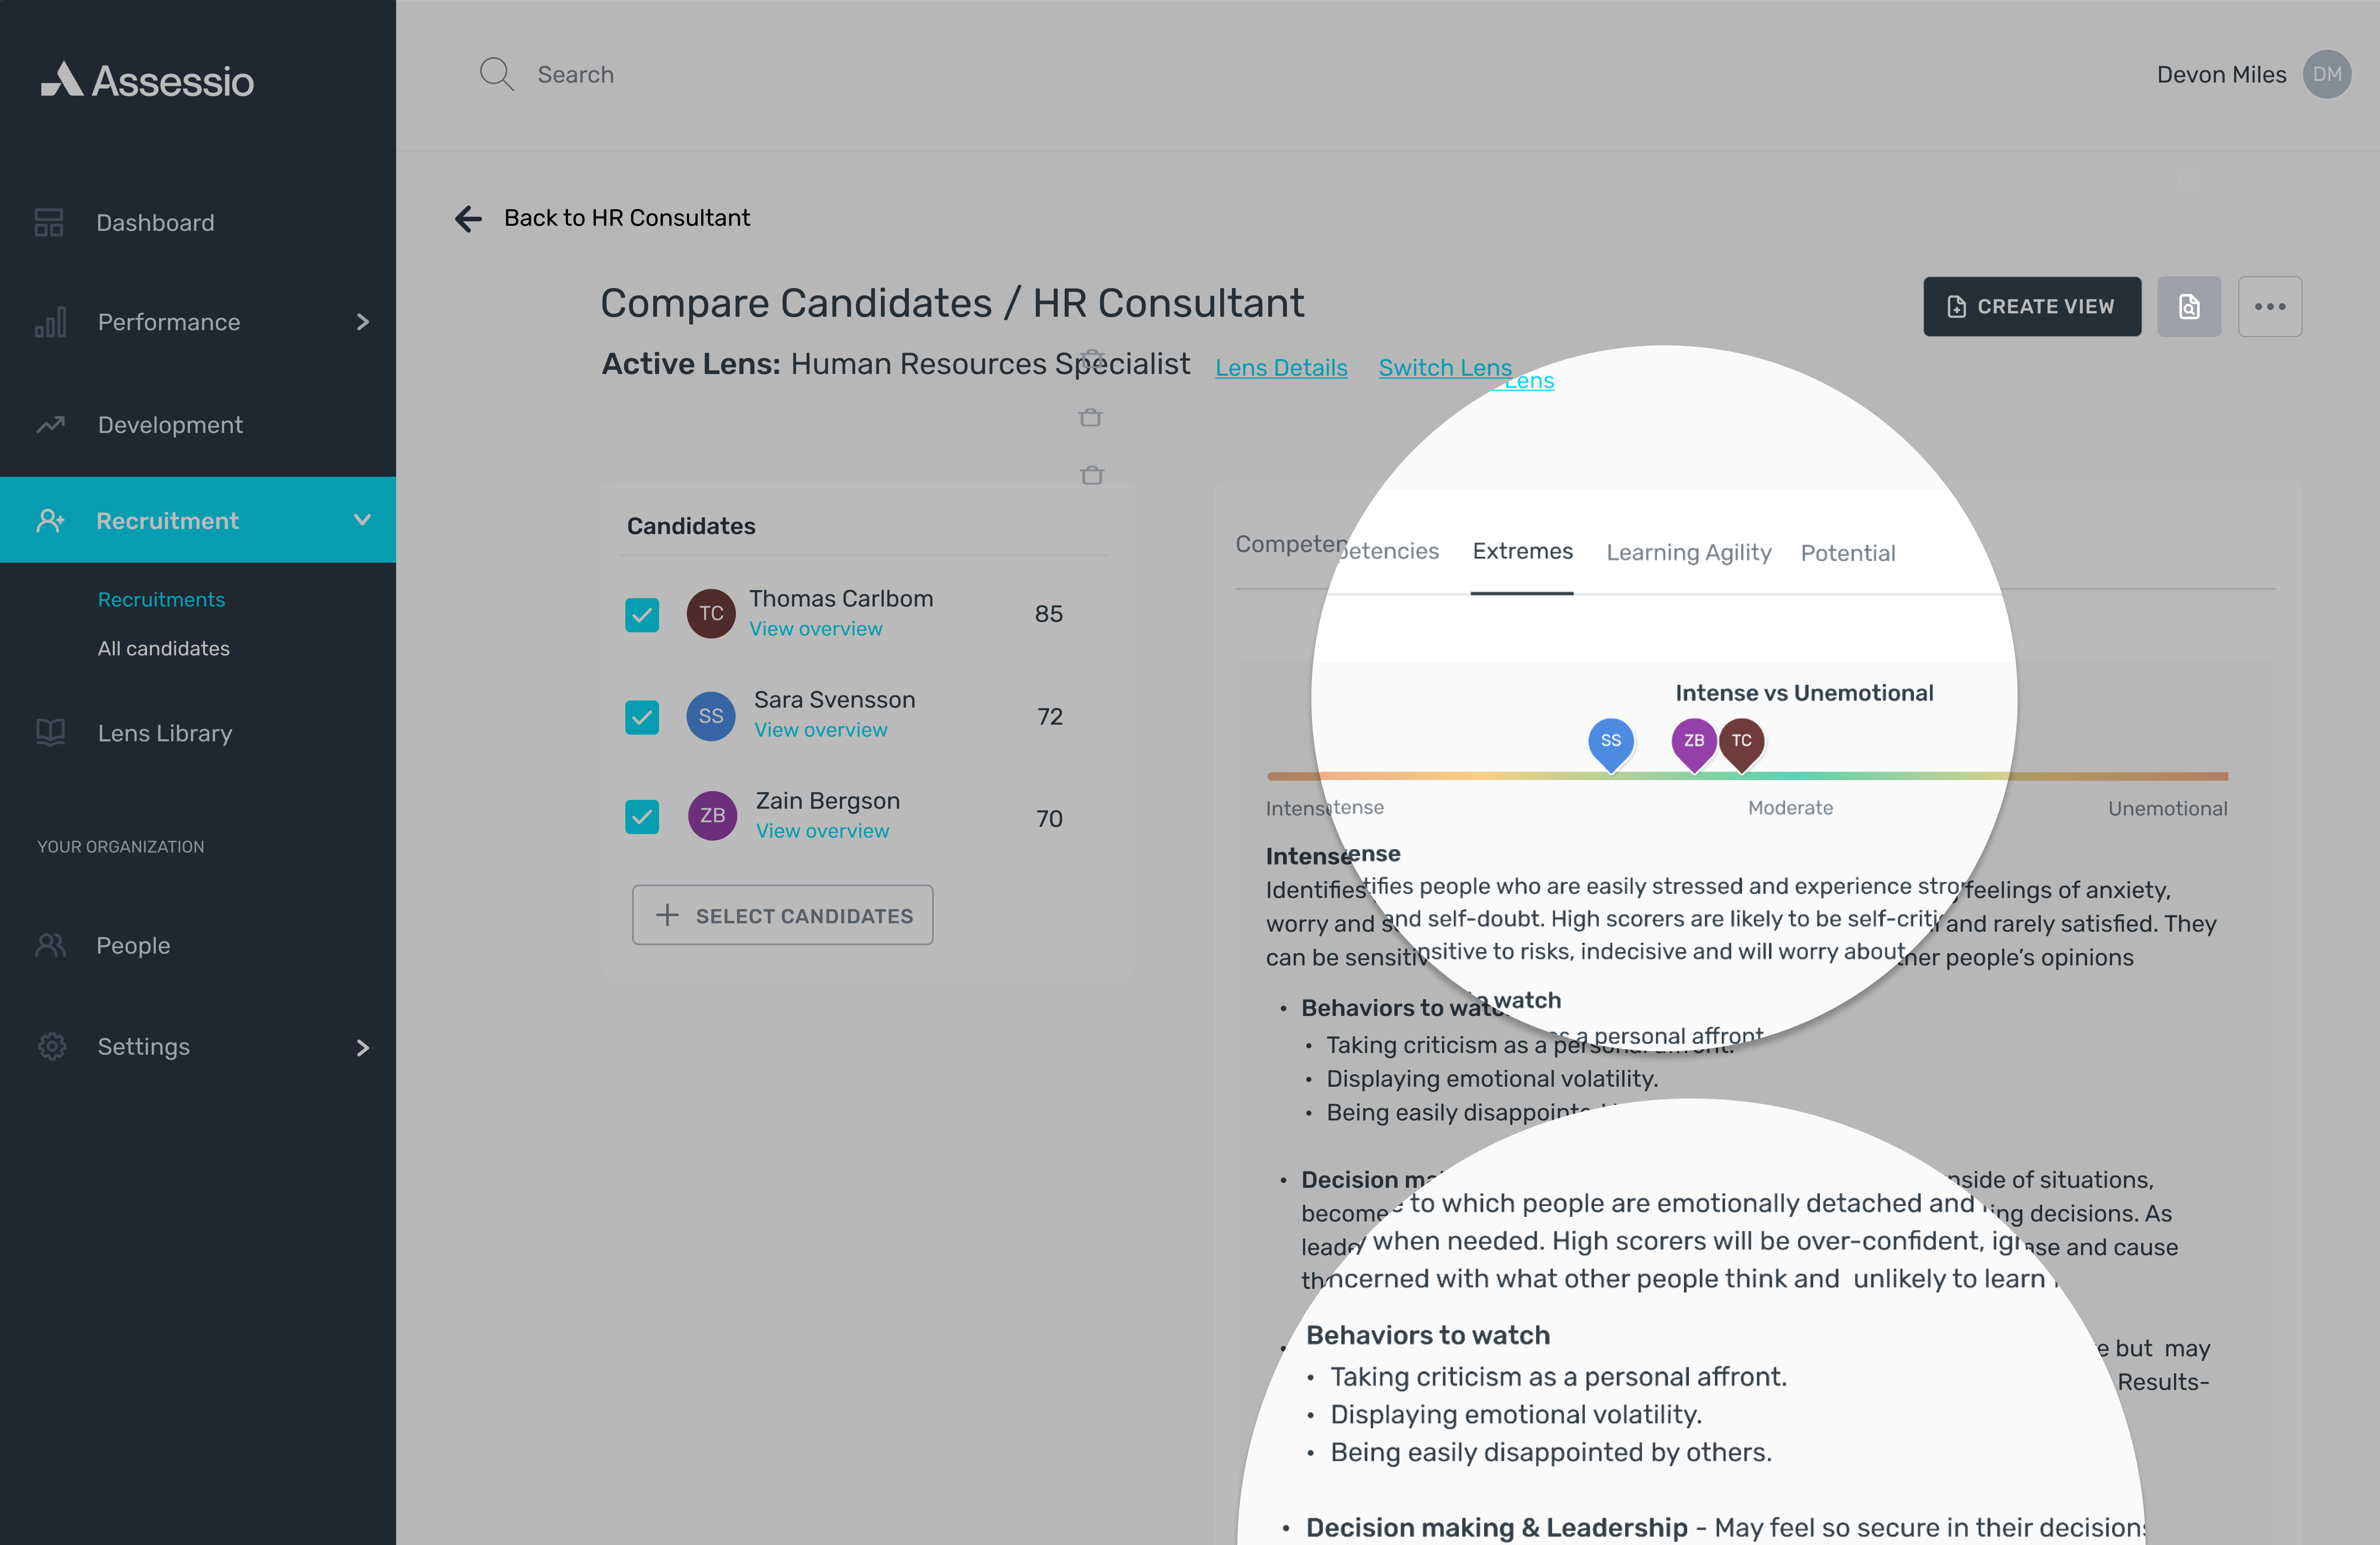Toggle Zain Bergson candidate checkbox
This screenshot has height=1545, width=2380.
coord(642,816)
